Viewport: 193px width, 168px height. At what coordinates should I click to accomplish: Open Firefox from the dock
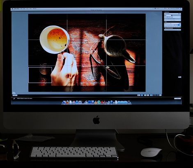(x=67, y=102)
